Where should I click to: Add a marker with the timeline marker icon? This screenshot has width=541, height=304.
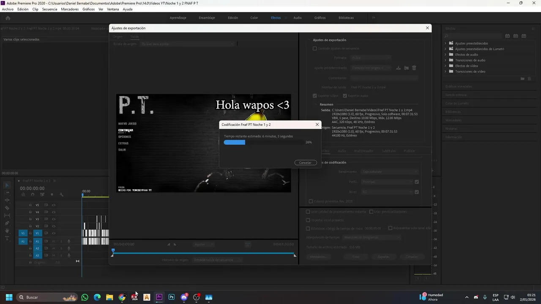52,194
